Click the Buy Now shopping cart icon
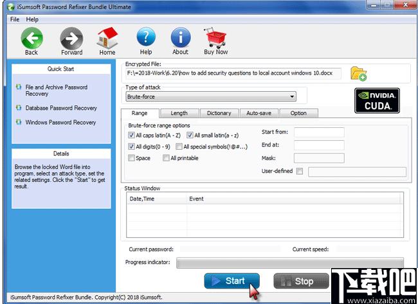Viewport: 418px width, 304px height. click(215, 37)
